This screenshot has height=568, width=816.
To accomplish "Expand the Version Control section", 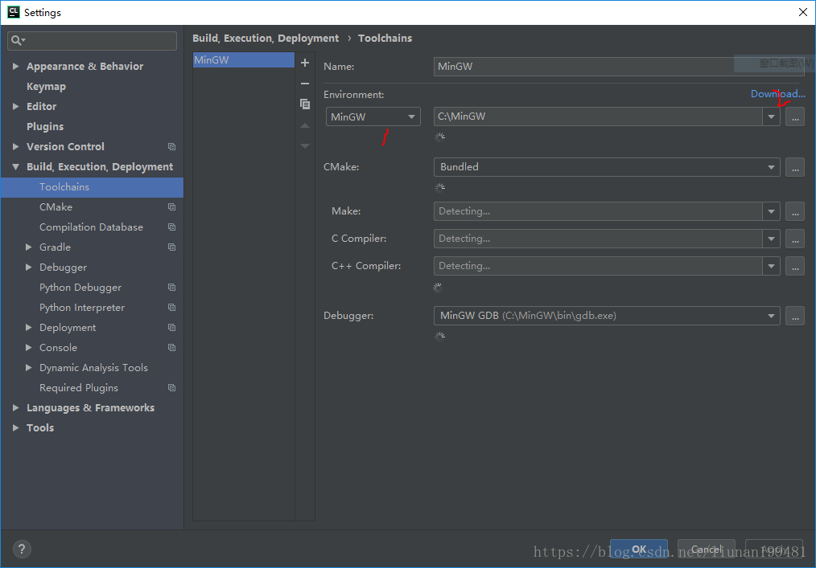I will click(15, 147).
